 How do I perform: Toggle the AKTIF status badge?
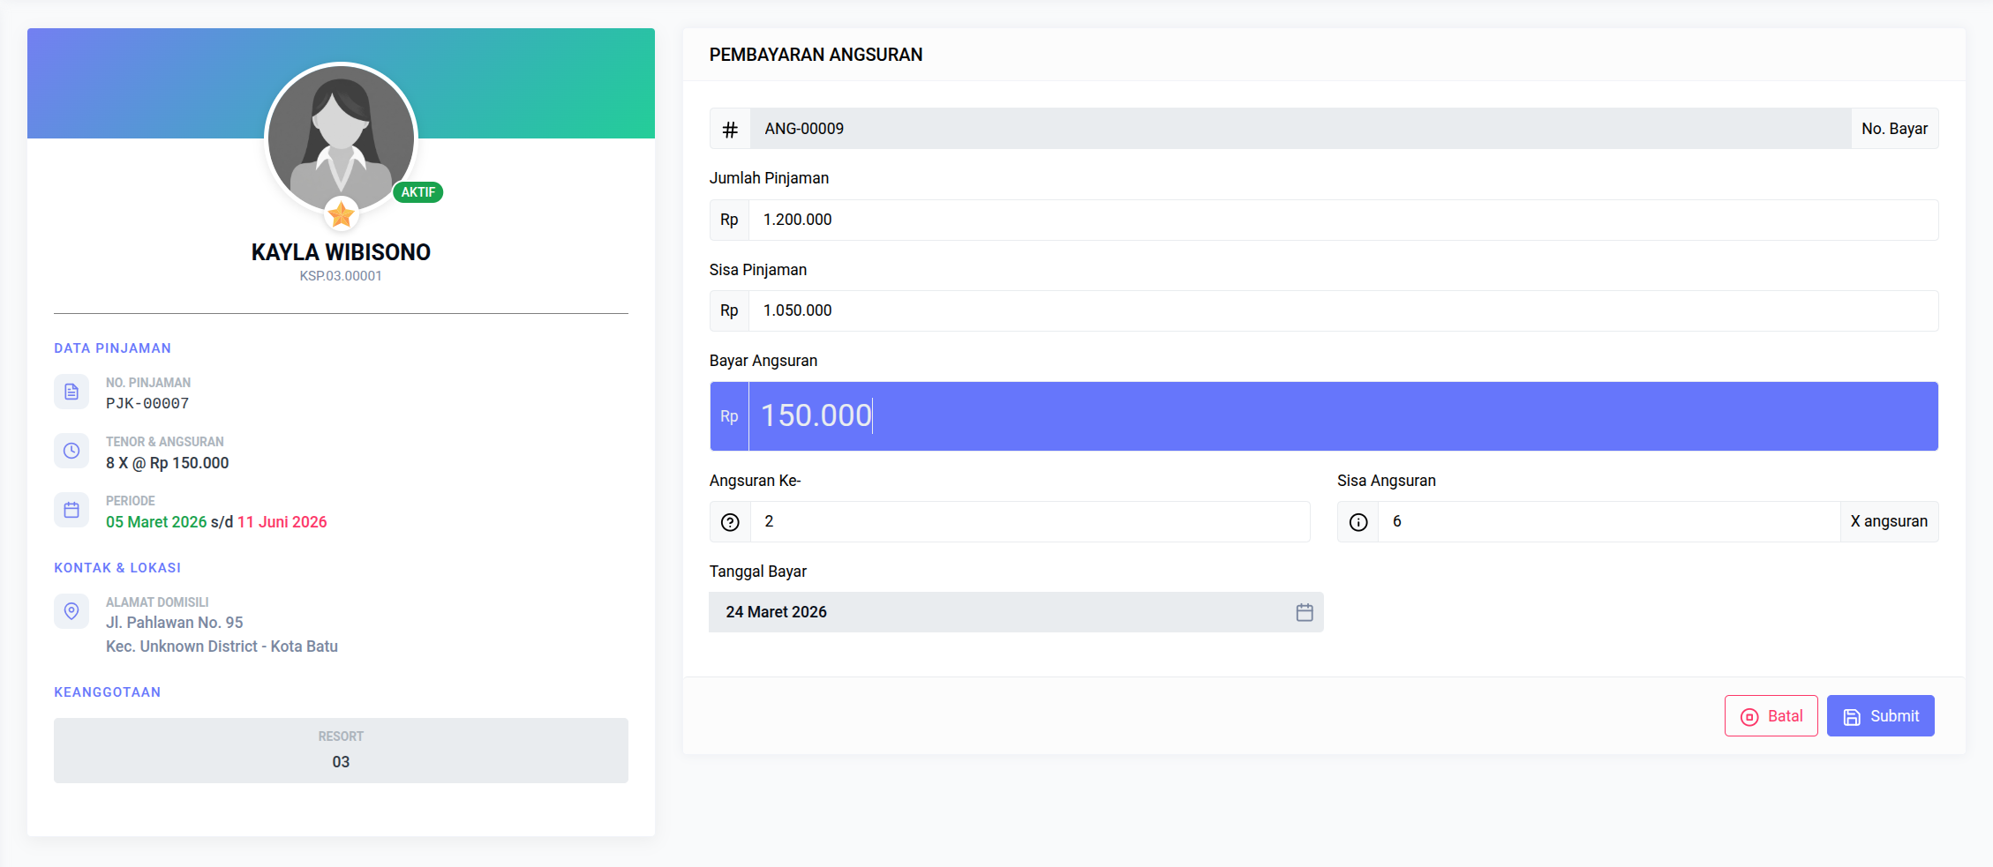[418, 191]
